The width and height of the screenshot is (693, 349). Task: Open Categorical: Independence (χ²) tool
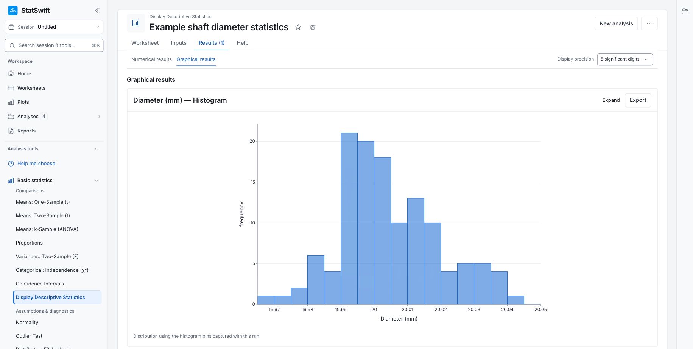click(52, 270)
